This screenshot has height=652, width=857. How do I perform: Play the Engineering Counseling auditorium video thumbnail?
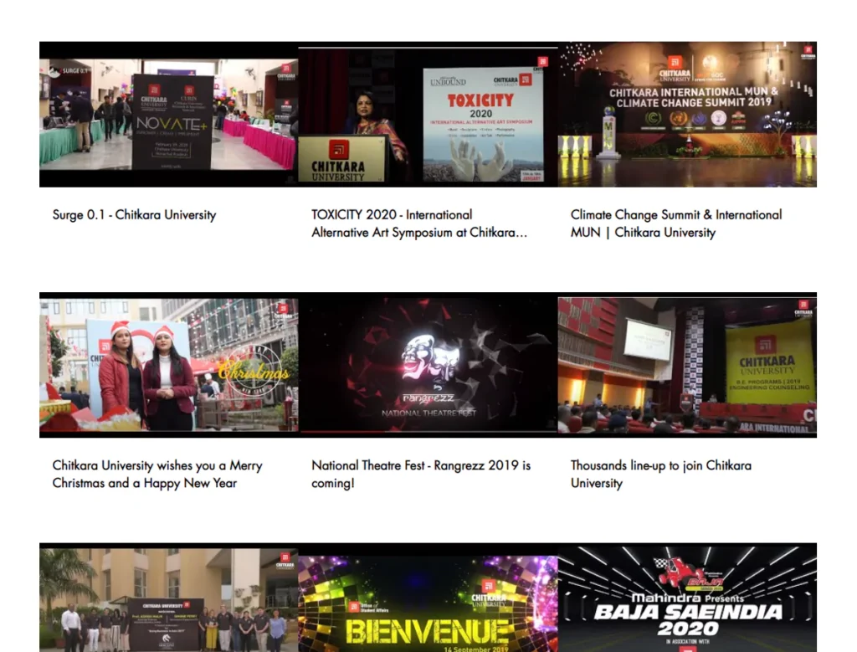[688, 365]
